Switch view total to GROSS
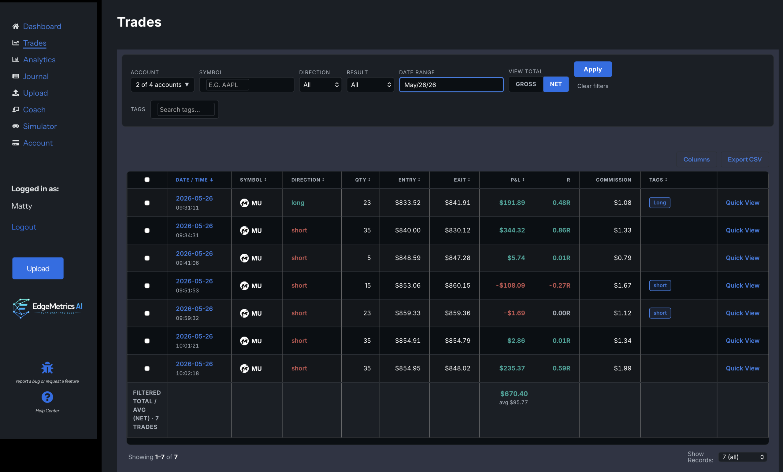This screenshot has width=783, height=472. (525, 84)
